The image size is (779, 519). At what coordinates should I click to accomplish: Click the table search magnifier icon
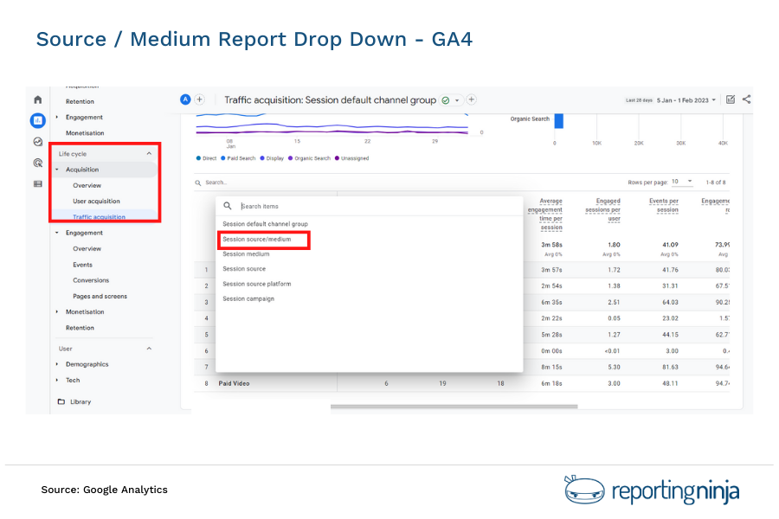[x=197, y=183]
